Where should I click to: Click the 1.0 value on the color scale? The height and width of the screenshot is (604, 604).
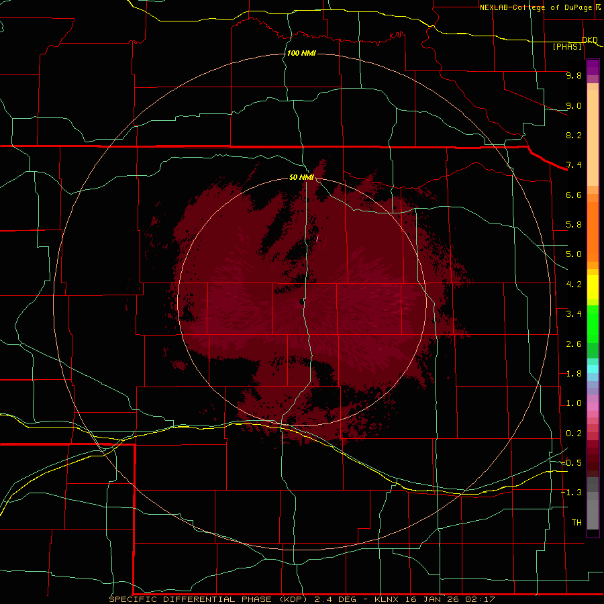coord(574,403)
